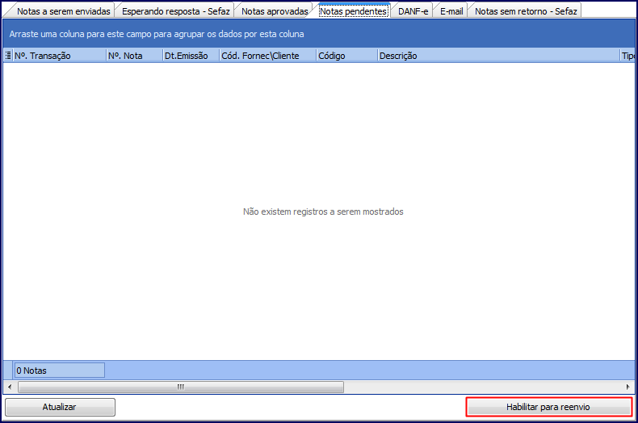The height and width of the screenshot is (423, 638).
Task: Click the scroll right arrow
Action: pos(628,387)
